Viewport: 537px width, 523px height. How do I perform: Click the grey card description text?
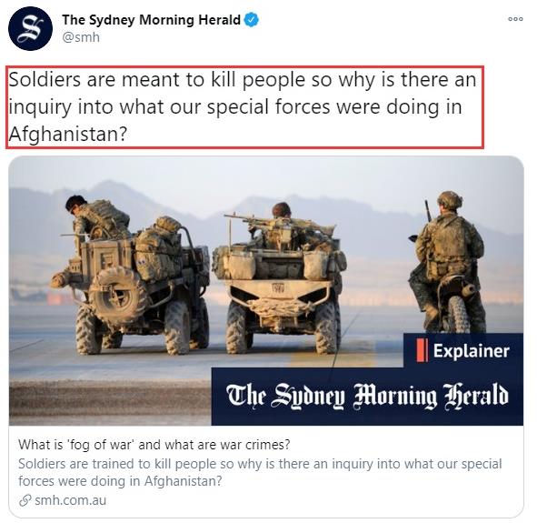click(260, 472)
